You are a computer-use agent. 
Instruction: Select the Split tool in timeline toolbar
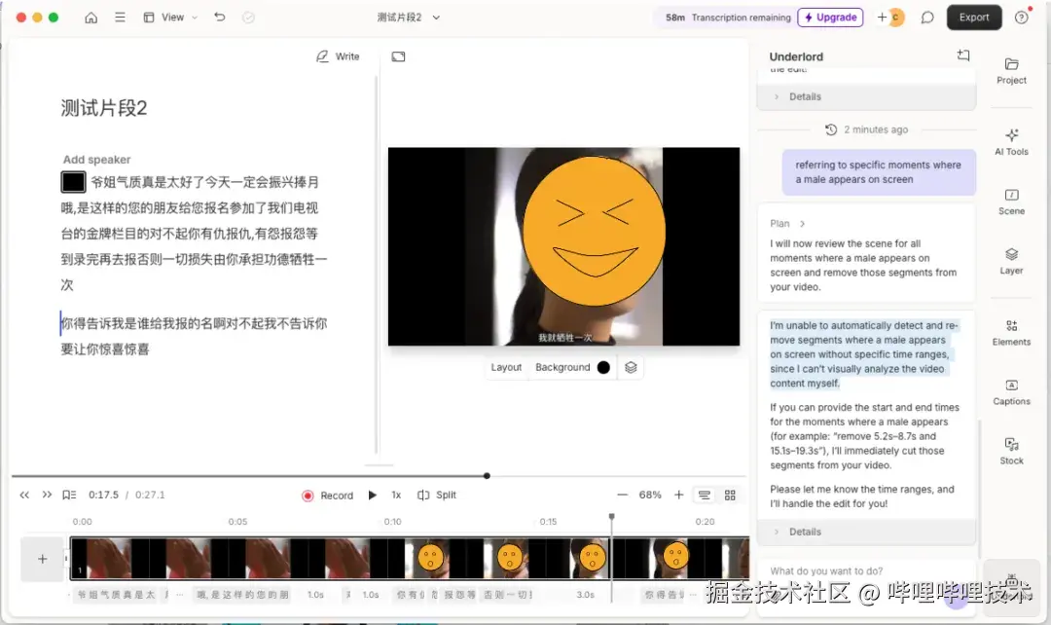pos(436,495)
